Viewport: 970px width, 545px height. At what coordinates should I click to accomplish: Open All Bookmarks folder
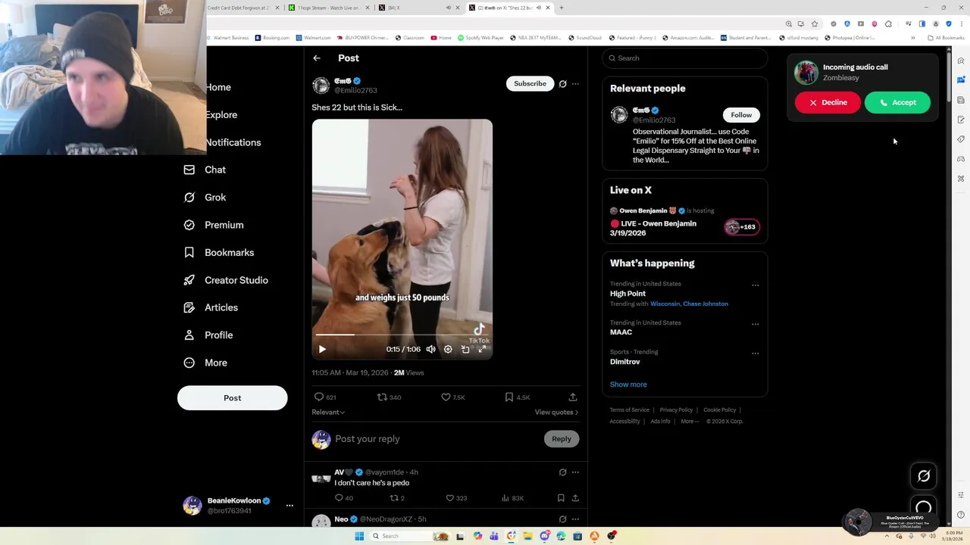pos(946,38)
